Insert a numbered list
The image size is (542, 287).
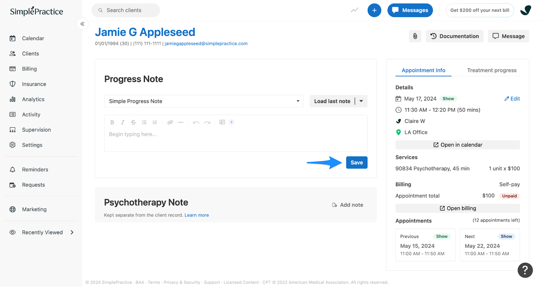155,122
